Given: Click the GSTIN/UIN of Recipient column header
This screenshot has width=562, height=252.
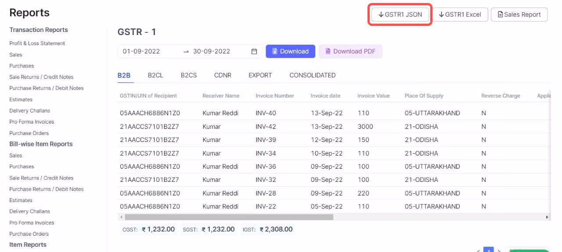Looking at the screenshot, I should point(148,96).
